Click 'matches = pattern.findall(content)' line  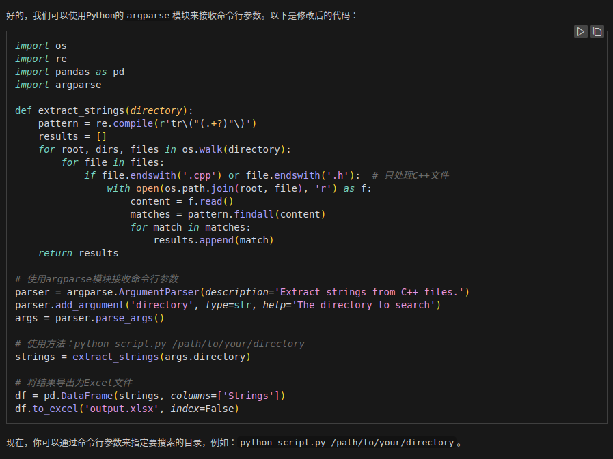coord(228,214)
